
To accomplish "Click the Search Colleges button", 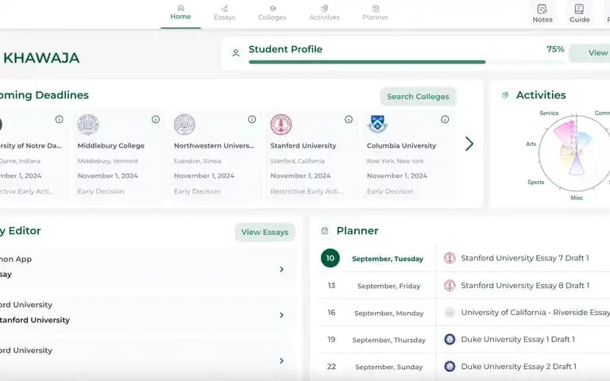I will pyautogui.click(x=418, y=96).
